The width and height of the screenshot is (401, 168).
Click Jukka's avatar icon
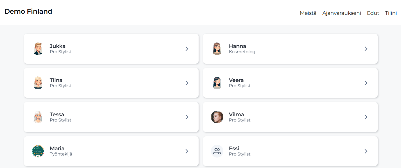[x=38, y=49]
